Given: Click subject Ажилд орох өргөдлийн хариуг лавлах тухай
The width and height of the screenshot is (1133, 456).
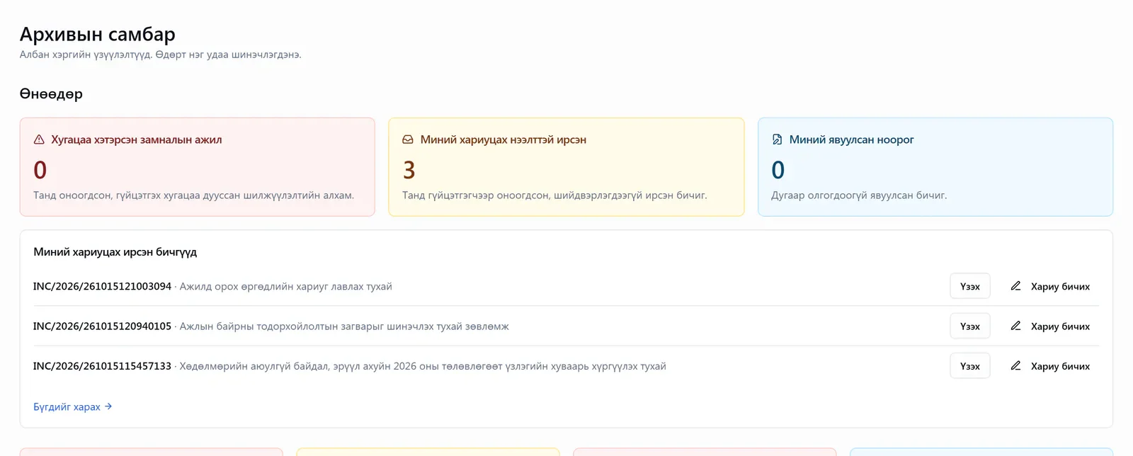Looking at the screenshot, I should (x=285, y=286).
